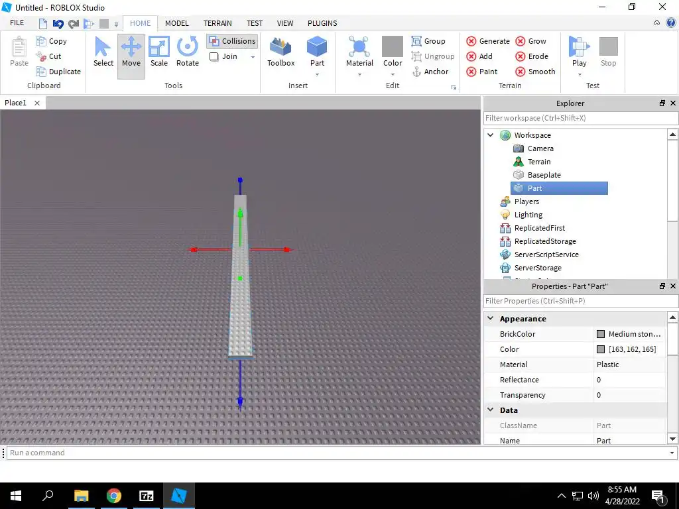Image resolution: width=679 pixels, height=509 pixels.
Task: Open the Play mode dropdown arrow
Action: point(579,74)
